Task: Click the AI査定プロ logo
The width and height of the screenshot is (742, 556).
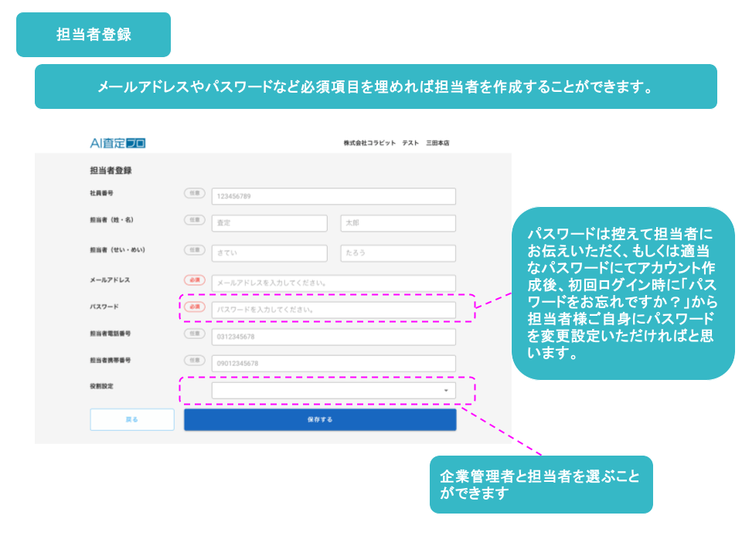Action: (x=117, y=144)
